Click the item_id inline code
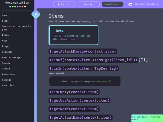Screen dimensions: 163x122 [x=57, y=36]
